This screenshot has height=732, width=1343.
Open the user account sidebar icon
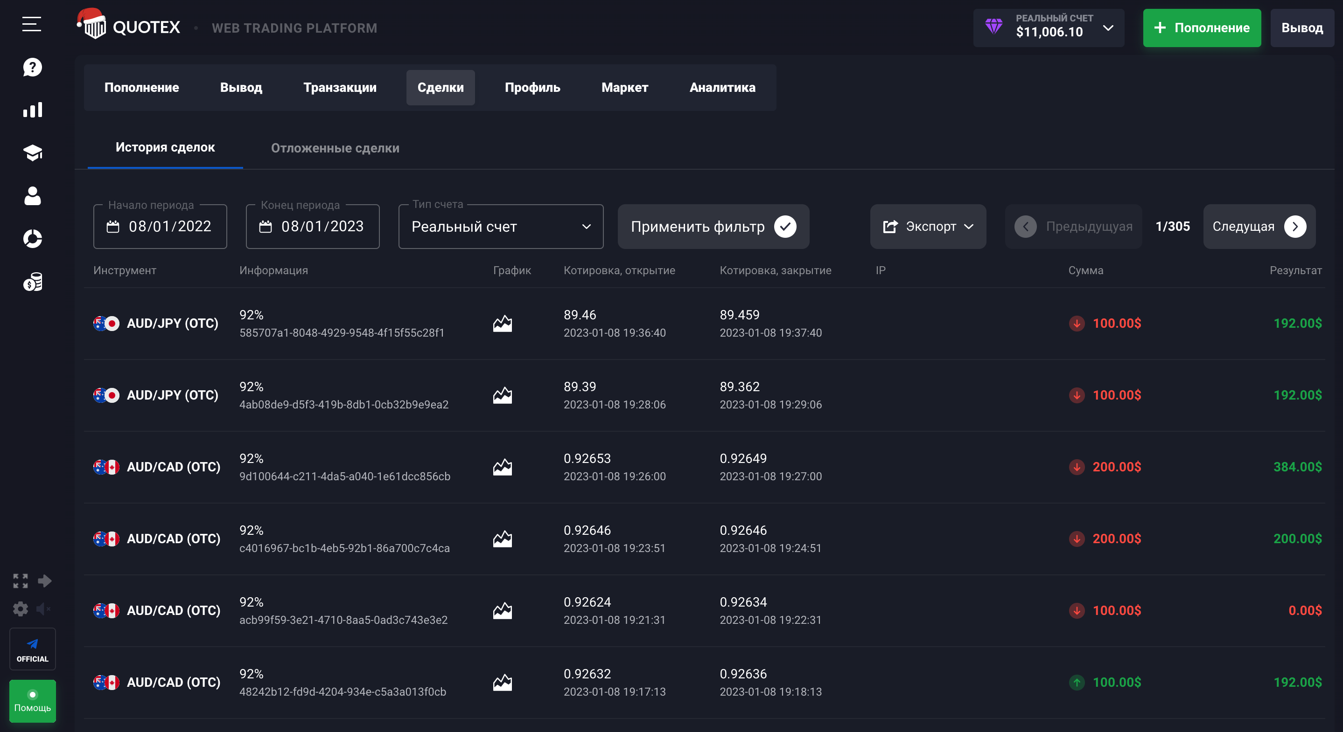pyautogui.click(x=32, y=196)
